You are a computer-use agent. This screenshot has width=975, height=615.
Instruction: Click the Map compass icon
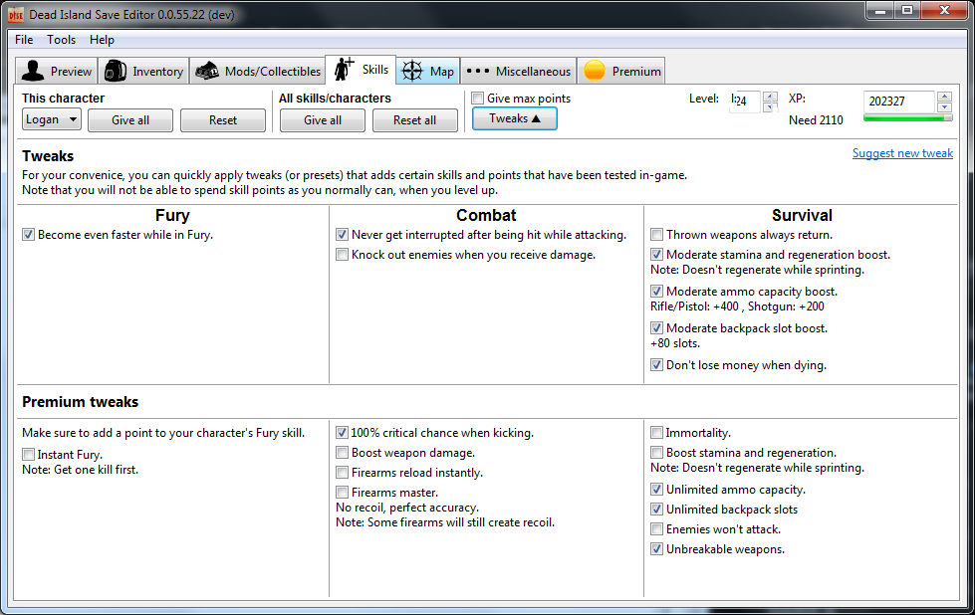411,71
